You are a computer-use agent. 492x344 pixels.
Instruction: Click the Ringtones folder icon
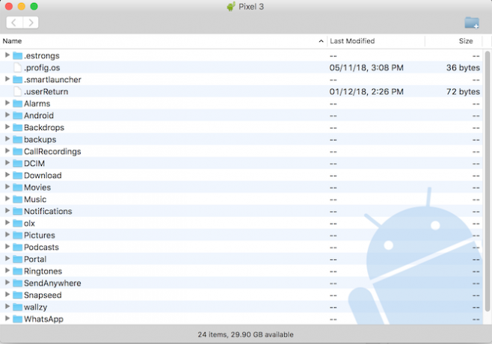coord(18,271)
